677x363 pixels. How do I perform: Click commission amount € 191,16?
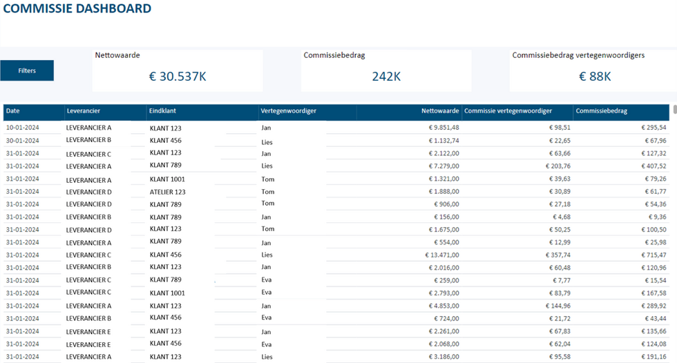click(654, 357)
